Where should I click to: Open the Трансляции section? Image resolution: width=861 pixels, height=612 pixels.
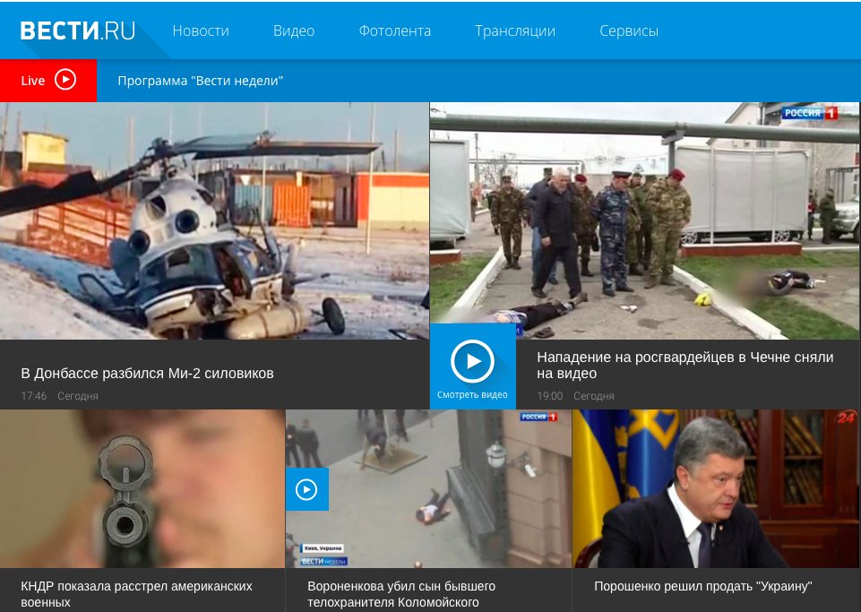(515, 30)
